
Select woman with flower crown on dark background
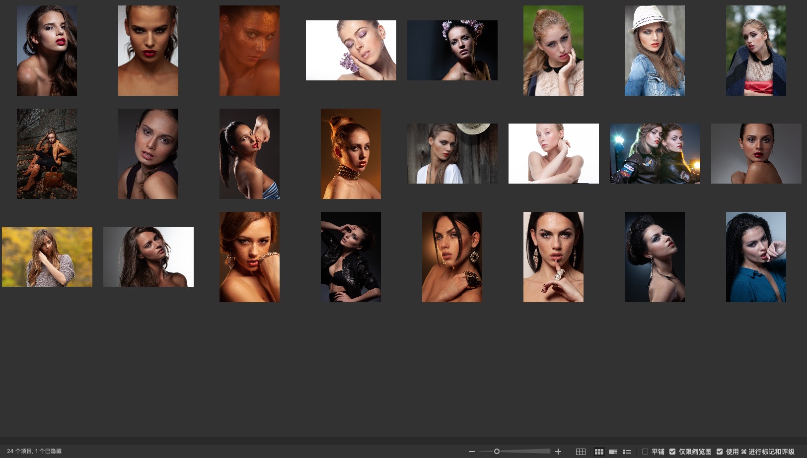452,50
